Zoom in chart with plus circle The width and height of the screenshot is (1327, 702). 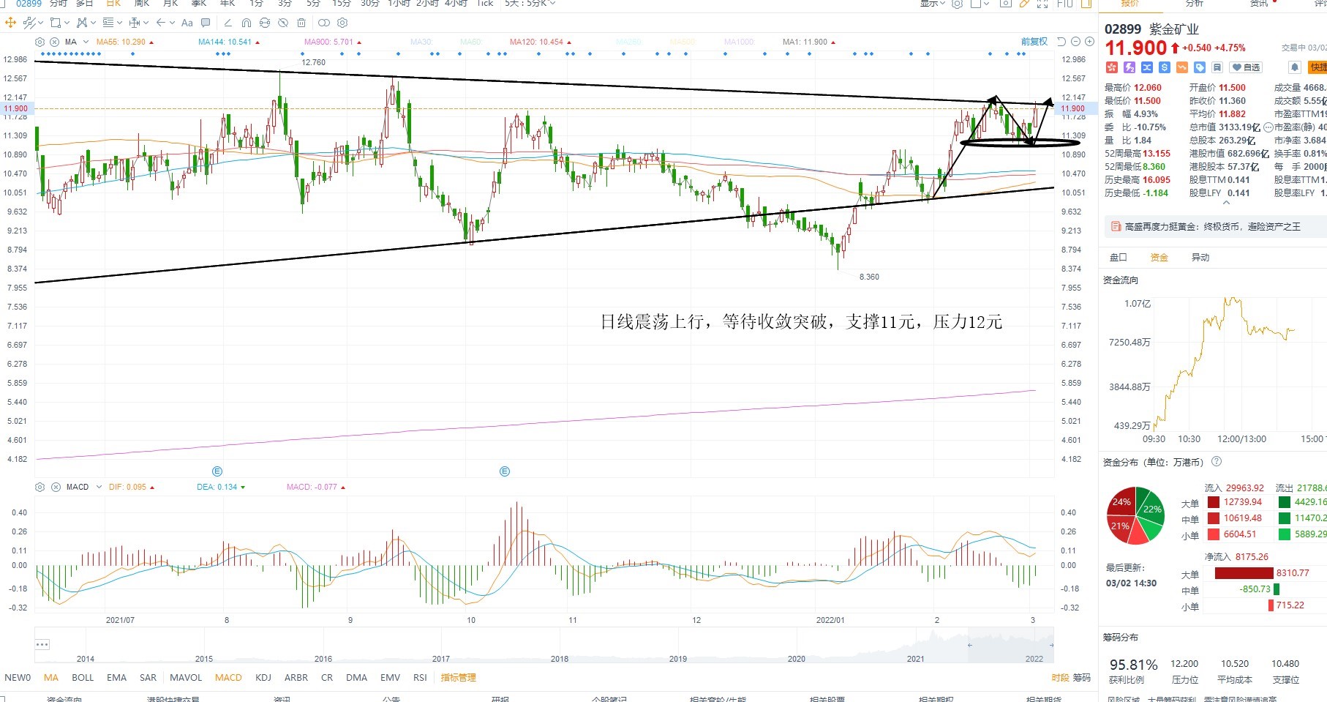[x=1089, y=42]
